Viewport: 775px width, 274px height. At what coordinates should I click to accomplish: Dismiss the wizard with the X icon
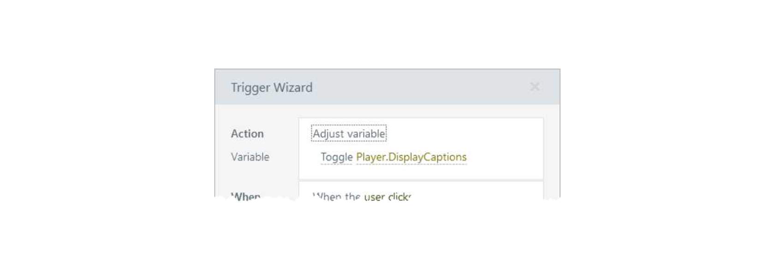click(x=535, y=87)
